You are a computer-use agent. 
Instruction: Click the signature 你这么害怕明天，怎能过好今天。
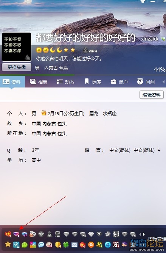(x=69, y=58)
